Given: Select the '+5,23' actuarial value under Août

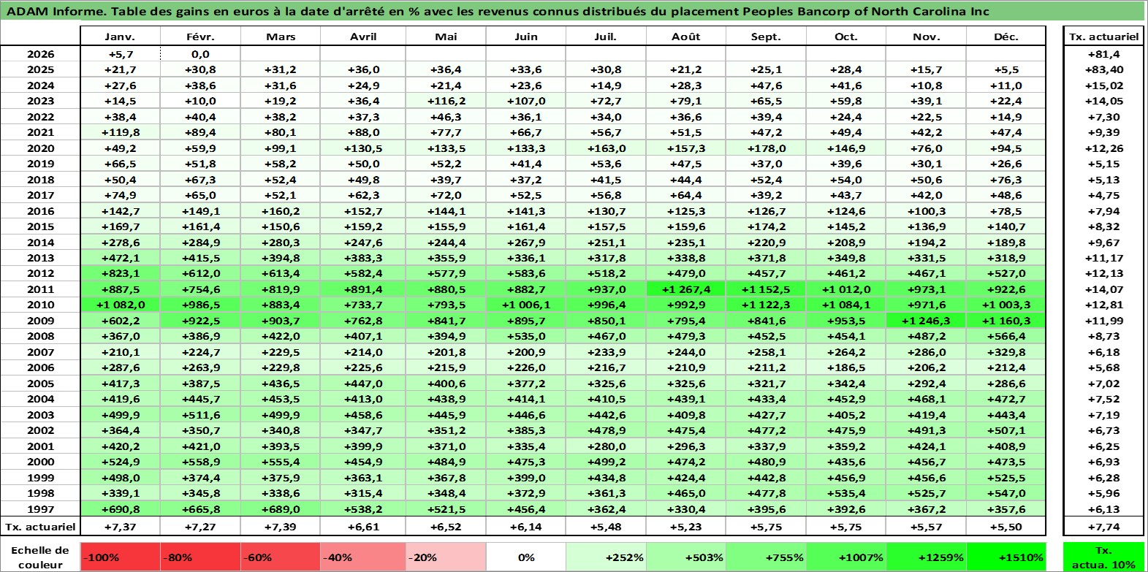Looking at the screenshot, I should (x=685, y=527).
